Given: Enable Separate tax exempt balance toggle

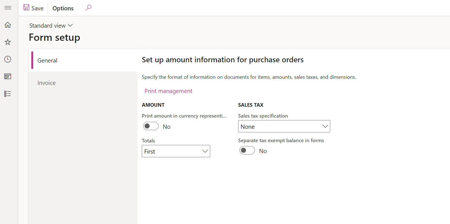Looking at the screenshot, I should click(x=247, y=151).
